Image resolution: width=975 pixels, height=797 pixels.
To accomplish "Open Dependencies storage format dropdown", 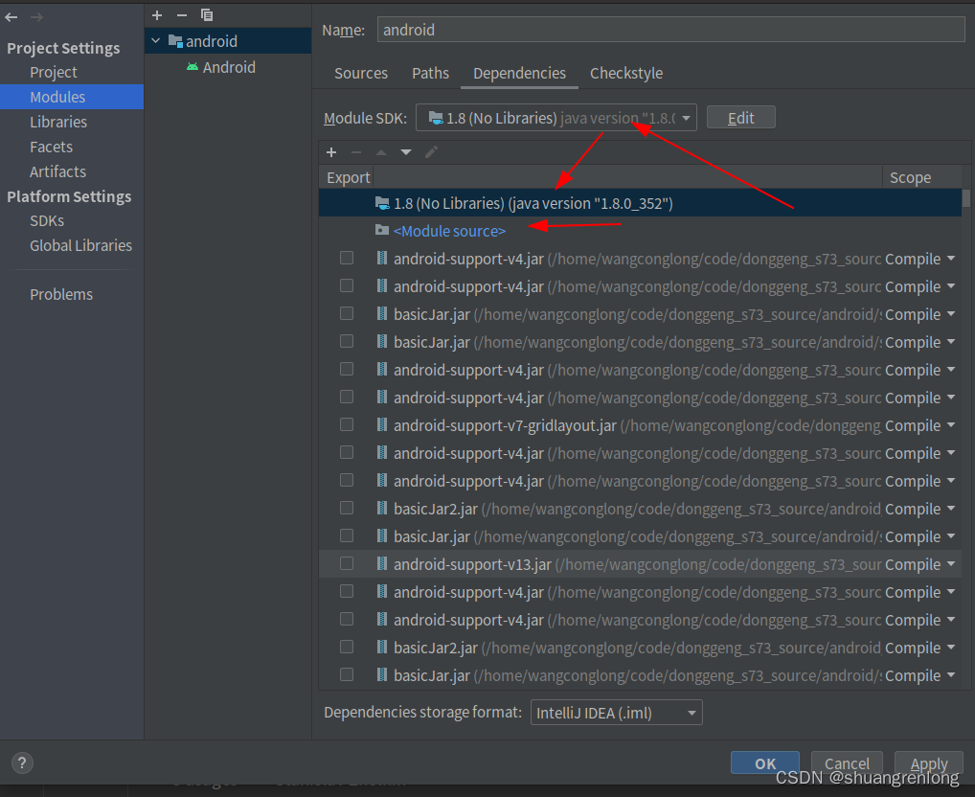I will (x=692, y=712).
